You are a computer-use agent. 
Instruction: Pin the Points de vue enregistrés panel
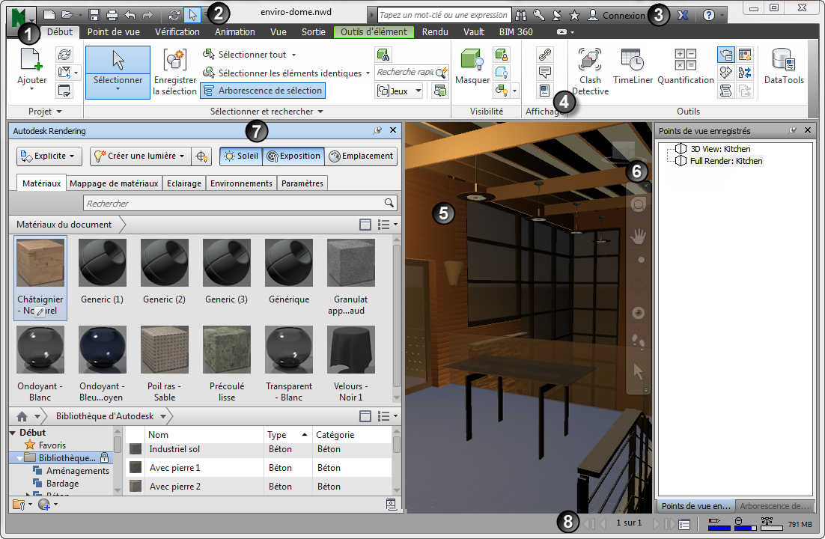[792, 130]
